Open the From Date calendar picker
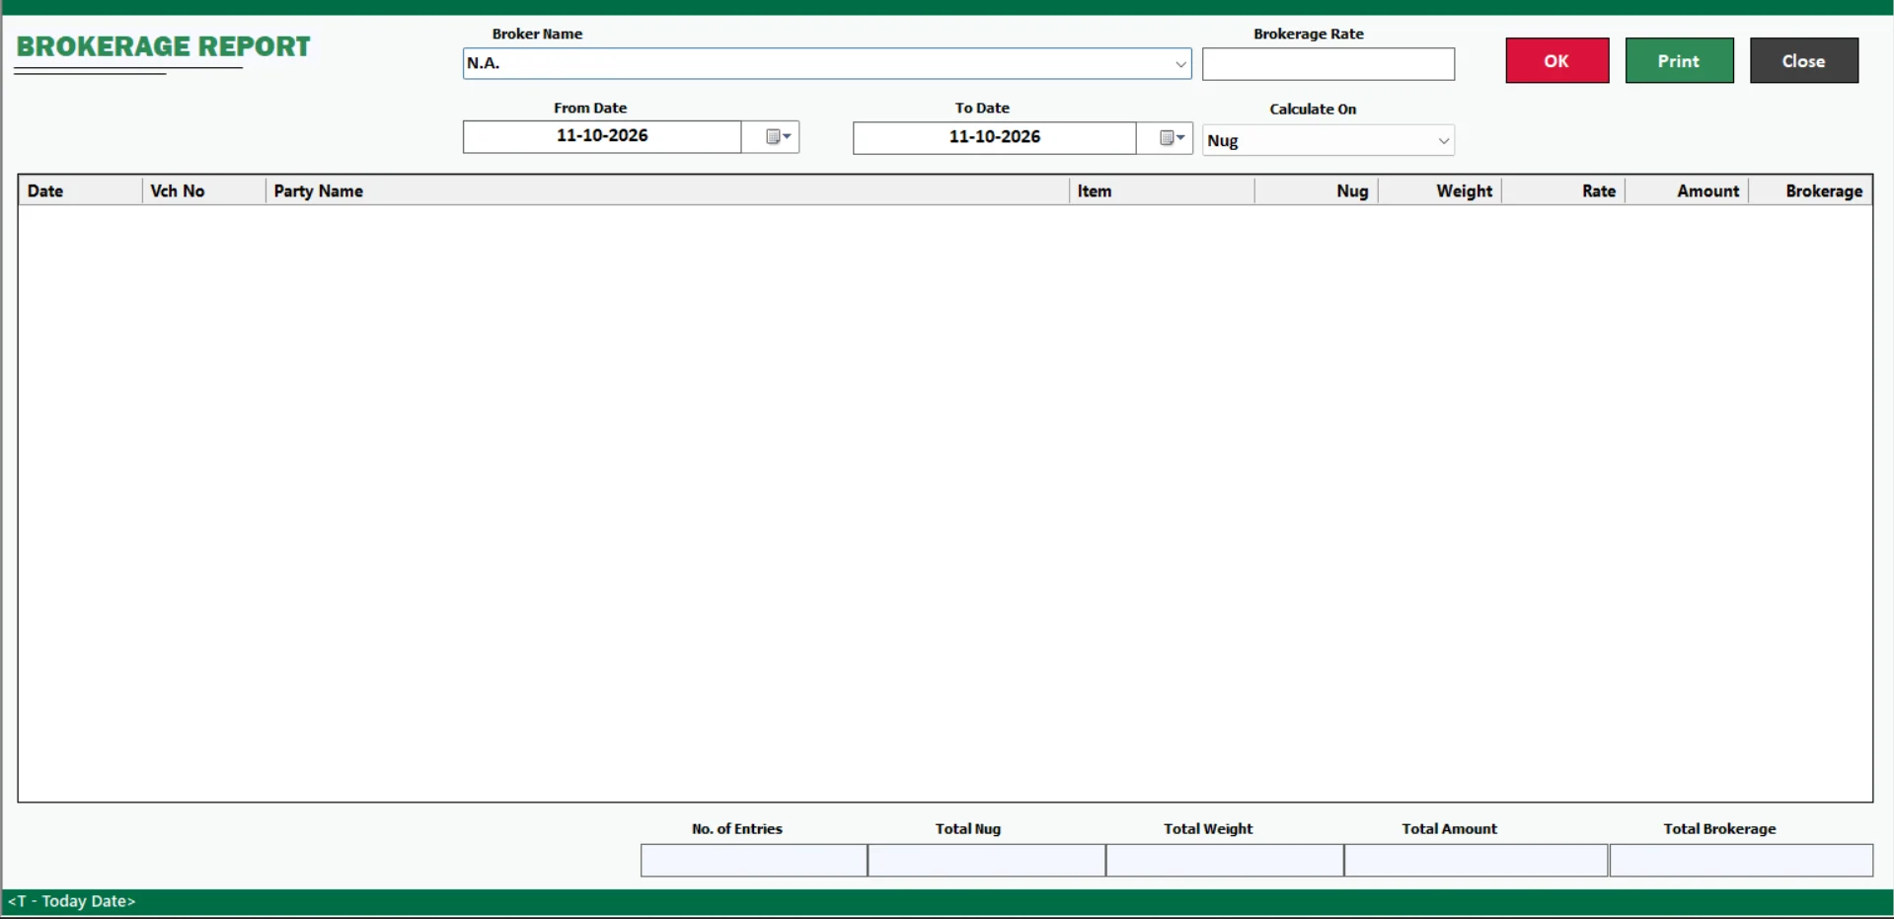This screenshot has height=919, width=1894. 778,136
